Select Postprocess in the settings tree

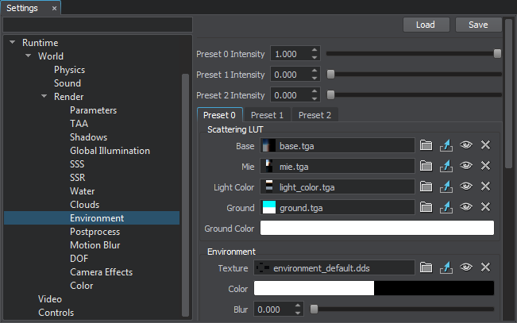point(95,232)
